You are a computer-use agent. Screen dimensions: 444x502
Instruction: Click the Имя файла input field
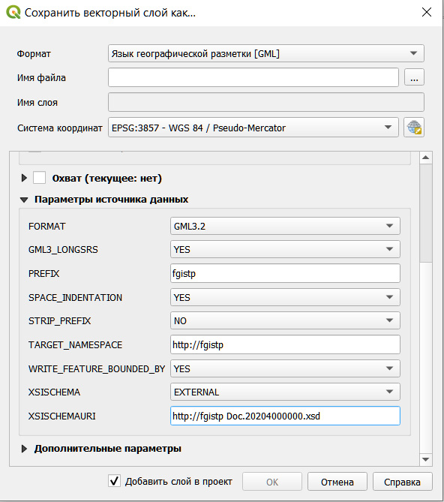click(253, 77)
